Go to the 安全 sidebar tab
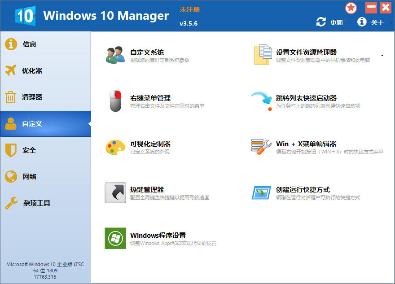Image resolution: width=395 pixels, height=284 pixels. tap(29, 150)
